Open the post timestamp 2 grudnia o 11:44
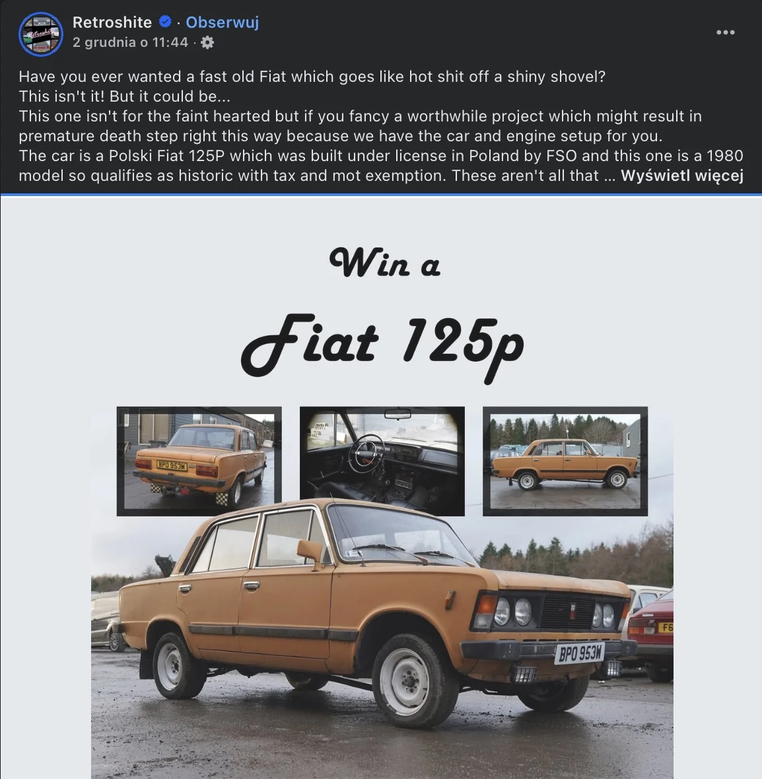This screenshot has height=779, width=762. point(130,42)
